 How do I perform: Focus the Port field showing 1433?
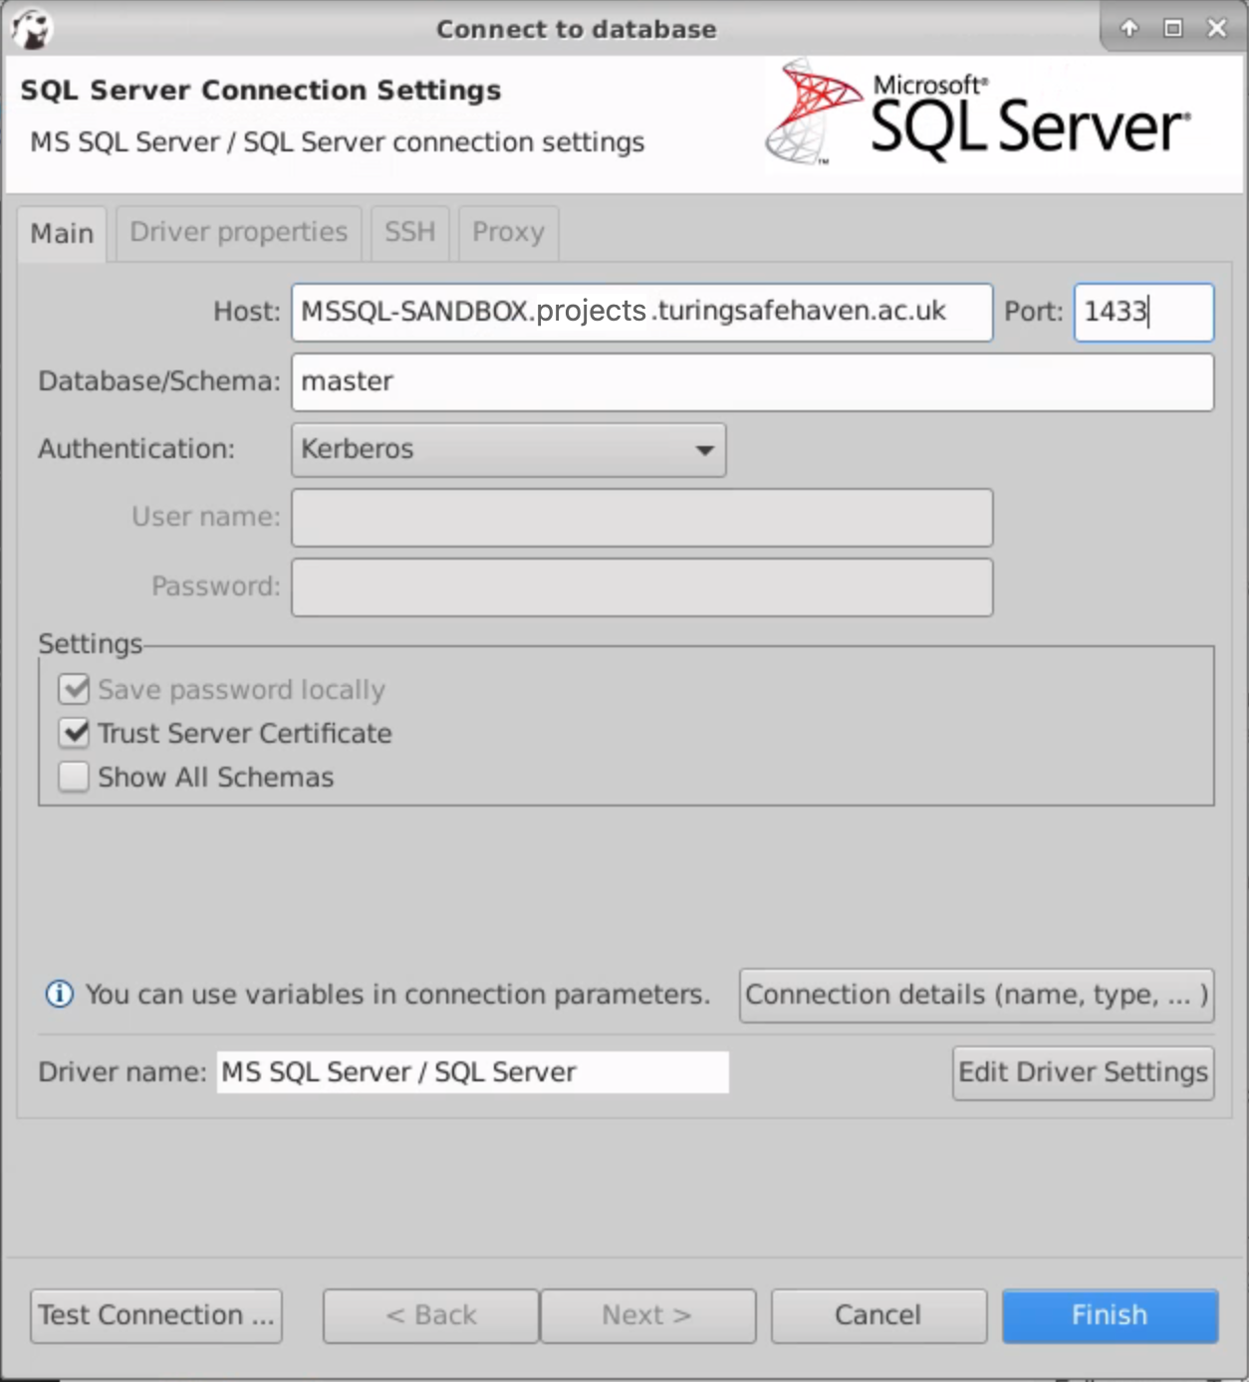click(x=1143, y=313)
